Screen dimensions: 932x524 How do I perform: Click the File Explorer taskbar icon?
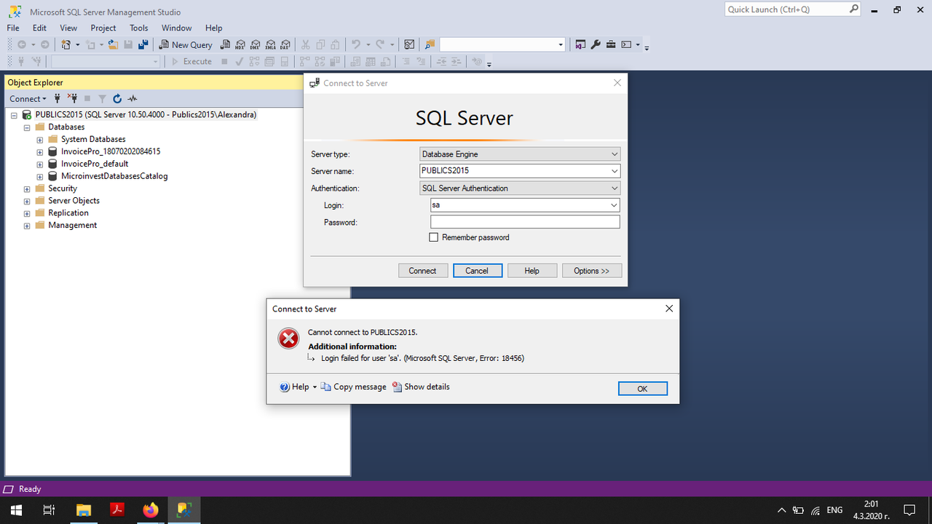(84, 510)
